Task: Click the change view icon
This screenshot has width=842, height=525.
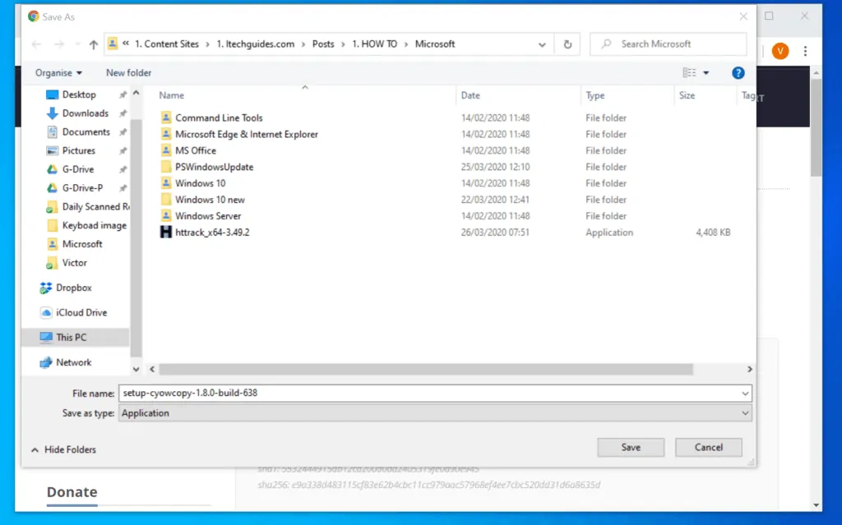Action: click(690, 73)
